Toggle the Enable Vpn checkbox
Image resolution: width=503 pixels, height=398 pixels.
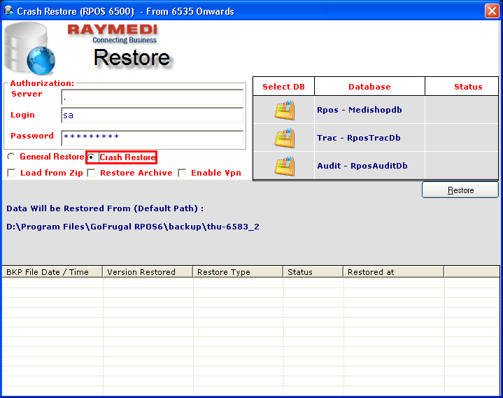(182, 173)
